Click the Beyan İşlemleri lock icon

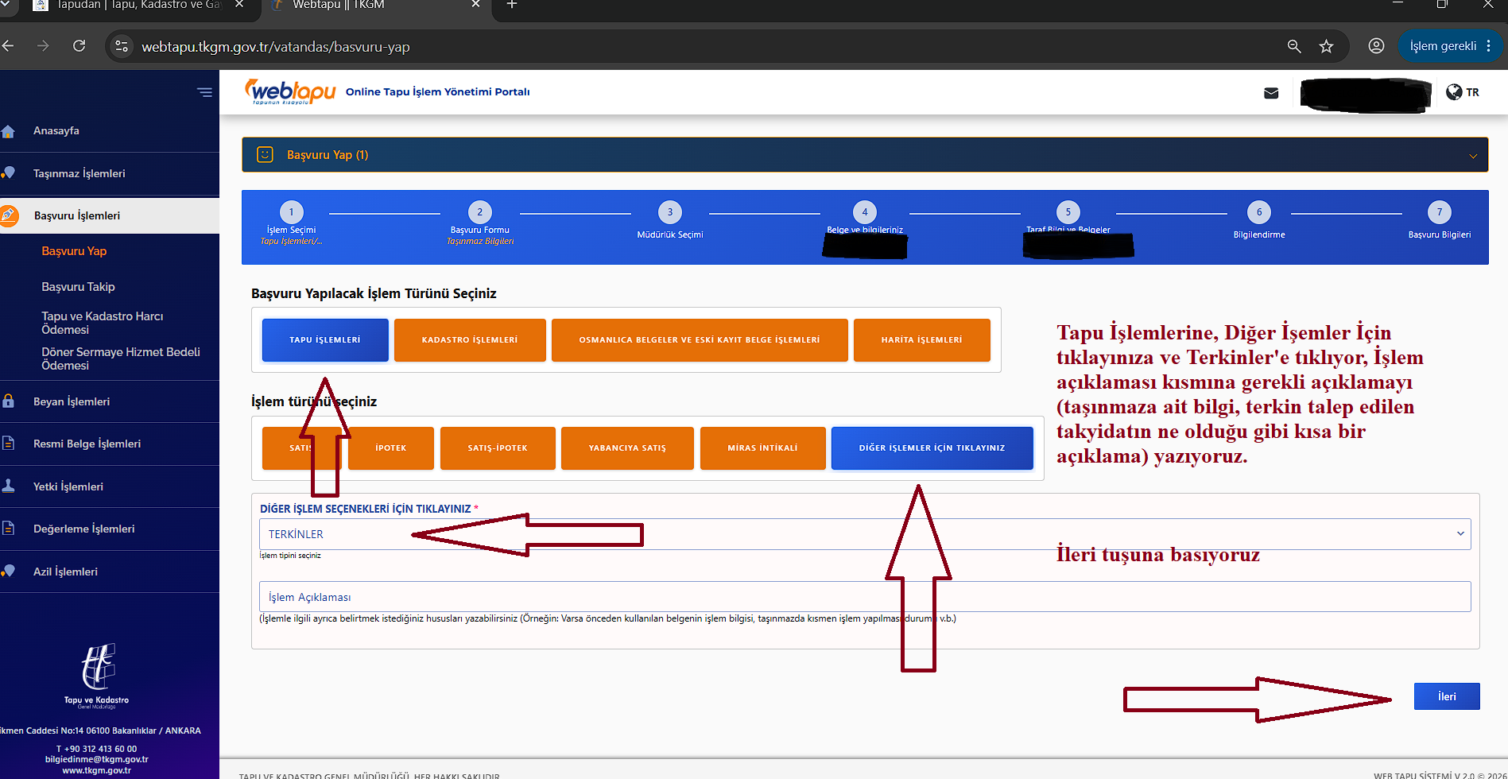pyautogui.click(x=8, y=401)
